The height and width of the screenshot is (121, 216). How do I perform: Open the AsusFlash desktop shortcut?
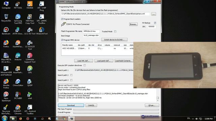coord(18,70)
